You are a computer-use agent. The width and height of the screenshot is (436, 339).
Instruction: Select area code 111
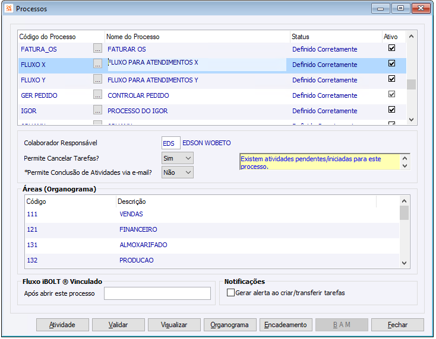point(32,214)
